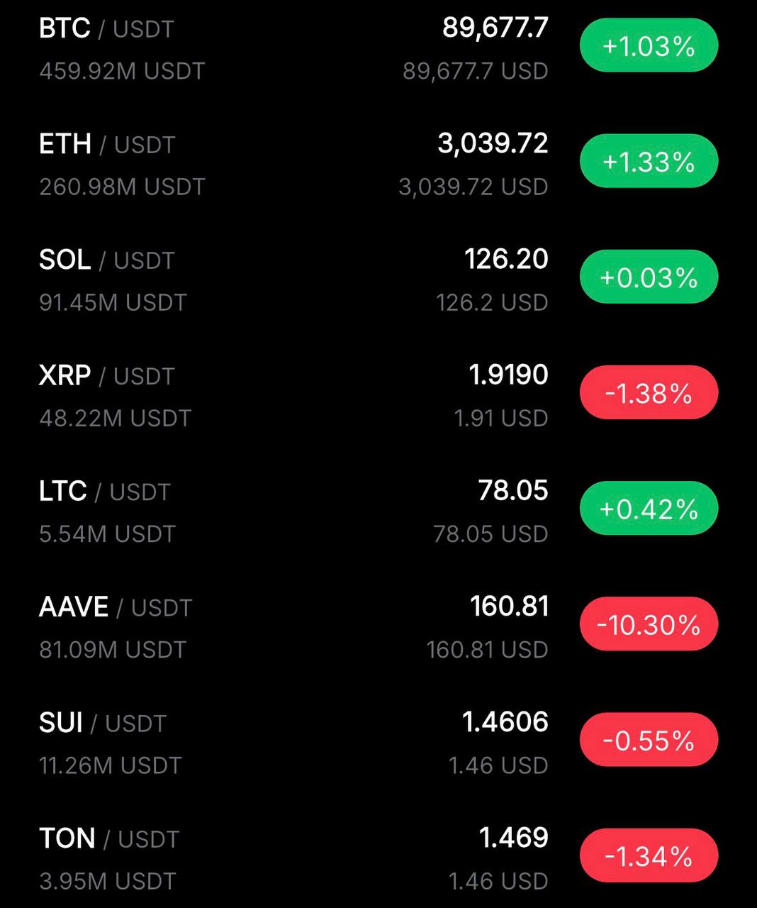
Task: Select the SOL / USDT pair name
Action: pos(106,260)
